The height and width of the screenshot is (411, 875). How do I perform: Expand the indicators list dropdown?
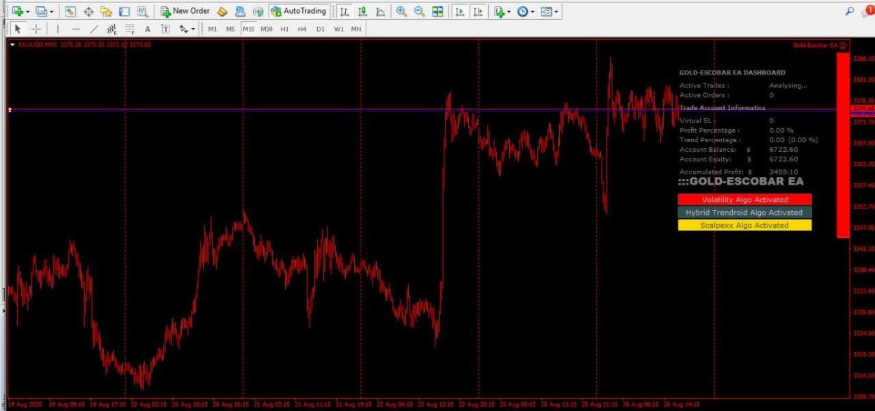click(509, 12)
